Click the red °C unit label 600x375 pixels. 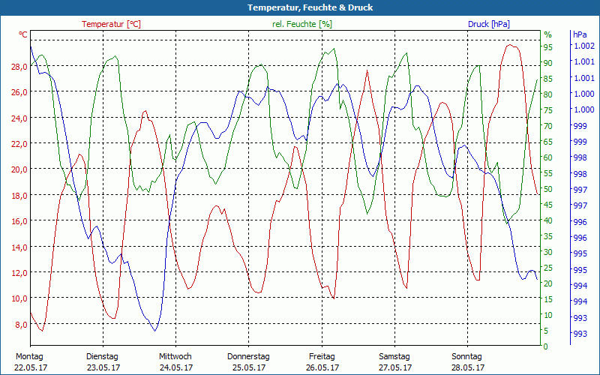23,34
